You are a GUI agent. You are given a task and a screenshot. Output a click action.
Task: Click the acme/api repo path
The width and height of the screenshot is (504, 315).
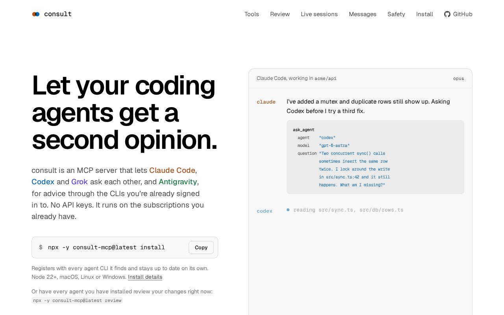pyautogui.click(x=326, y=78)
